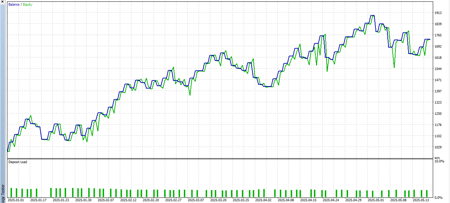
Task: Click the 1176 value on the axis
Action: click(438, 125)
